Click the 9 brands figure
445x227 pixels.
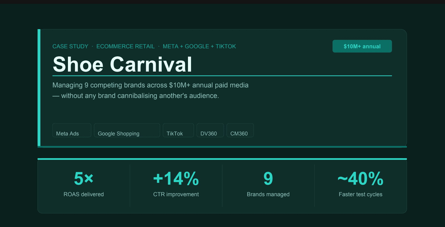[x=268, y=178]
